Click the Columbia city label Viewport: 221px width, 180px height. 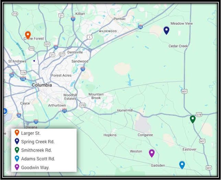42,85
